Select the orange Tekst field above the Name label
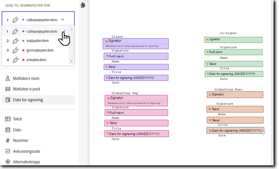 pyautogui.click(x=235, y=109)
